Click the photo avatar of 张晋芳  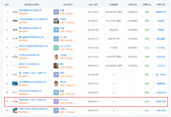click(56, 21)
